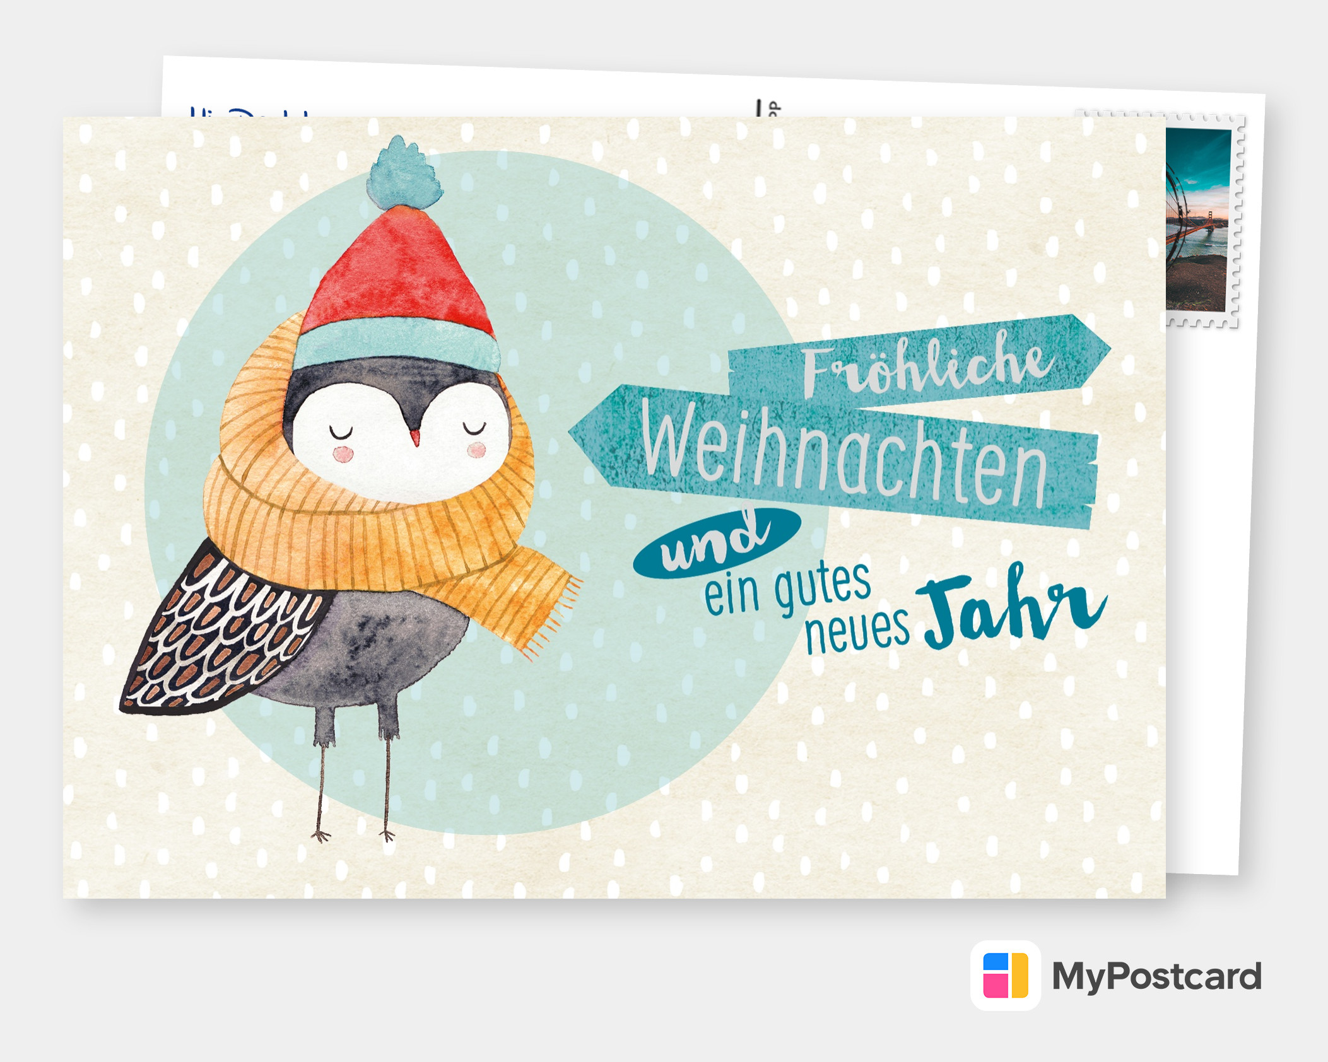Click the 'ein gutes' text
This screenshot has height=1062, width=1328.
point(787,588)
